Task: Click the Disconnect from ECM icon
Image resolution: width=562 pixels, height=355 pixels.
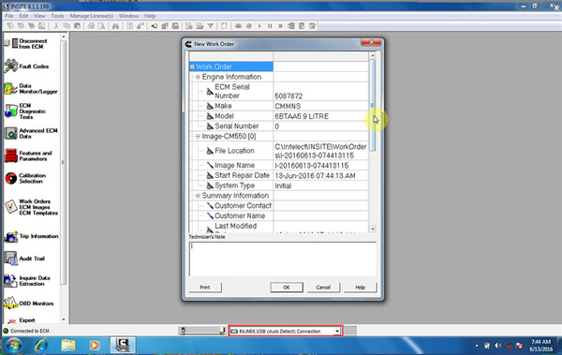Action: tap(15, 43)
